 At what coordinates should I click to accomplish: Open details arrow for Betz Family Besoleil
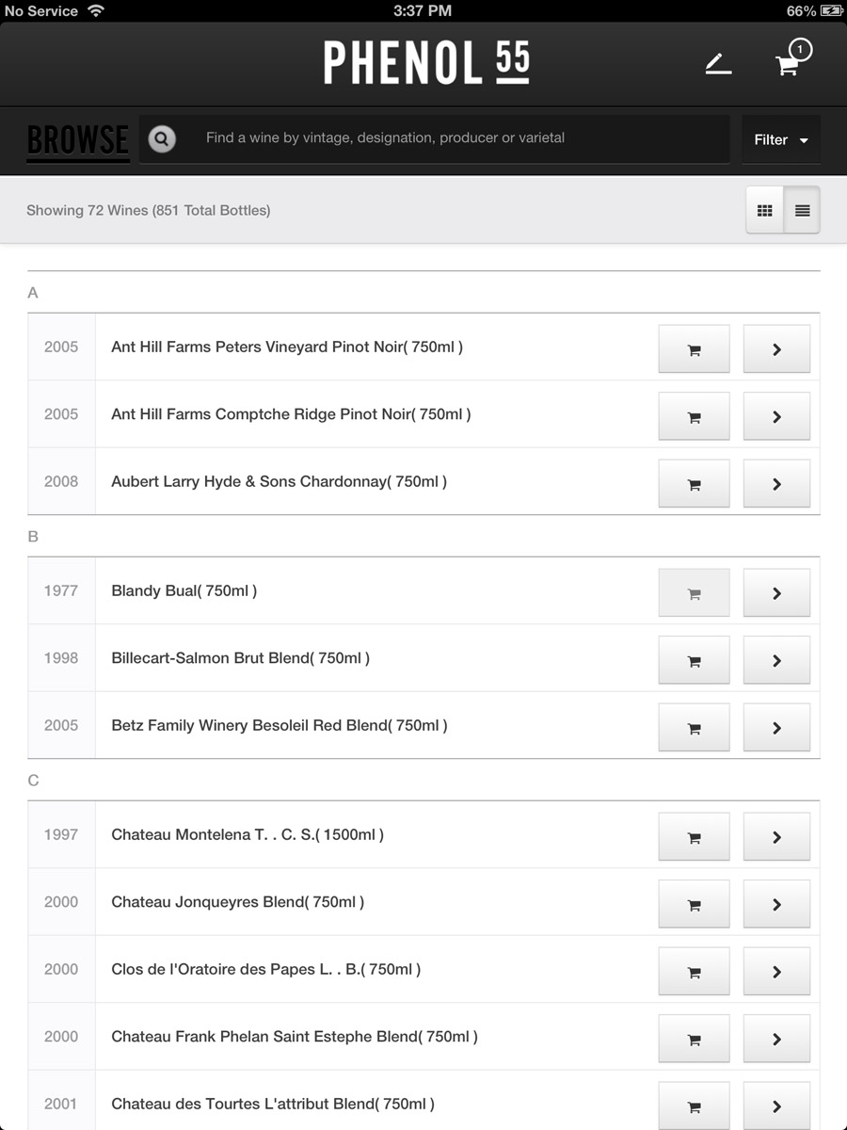[776, 728]
